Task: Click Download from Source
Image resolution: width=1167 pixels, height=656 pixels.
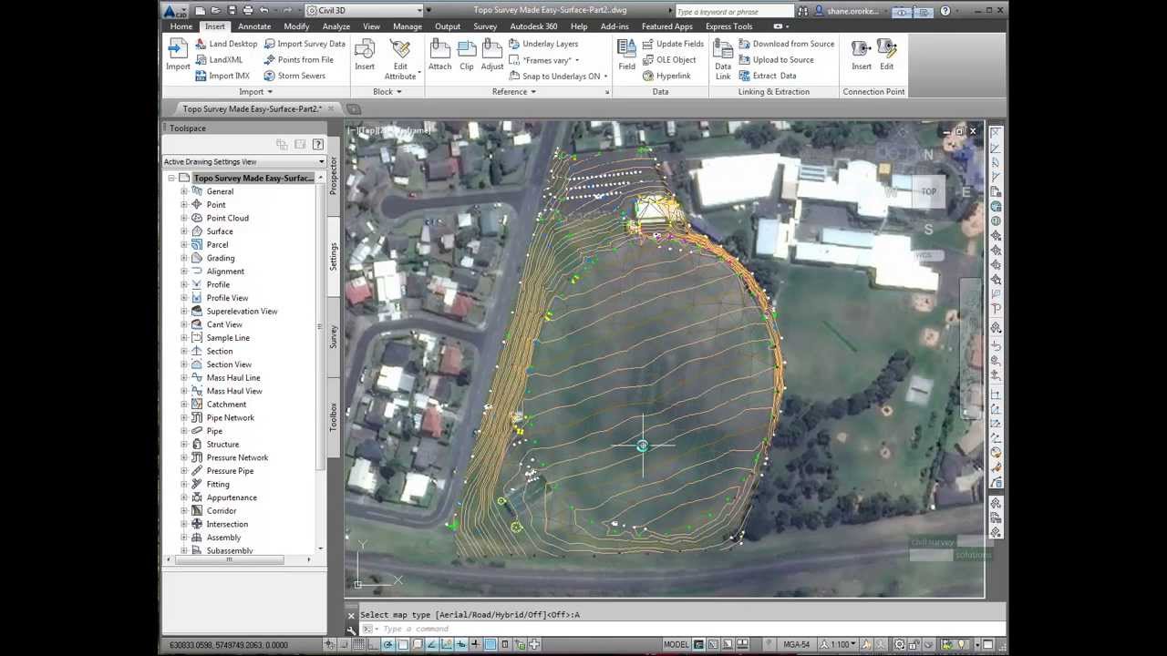Action: [x=786, y=44]
